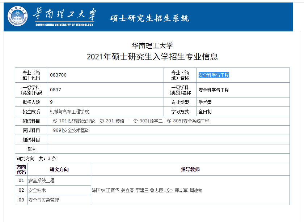The width and height of the screenshot is (304, 222).
Task: Click the heading 2021年硕士研究生入学招生专业信息
Action: click(152, 57)
